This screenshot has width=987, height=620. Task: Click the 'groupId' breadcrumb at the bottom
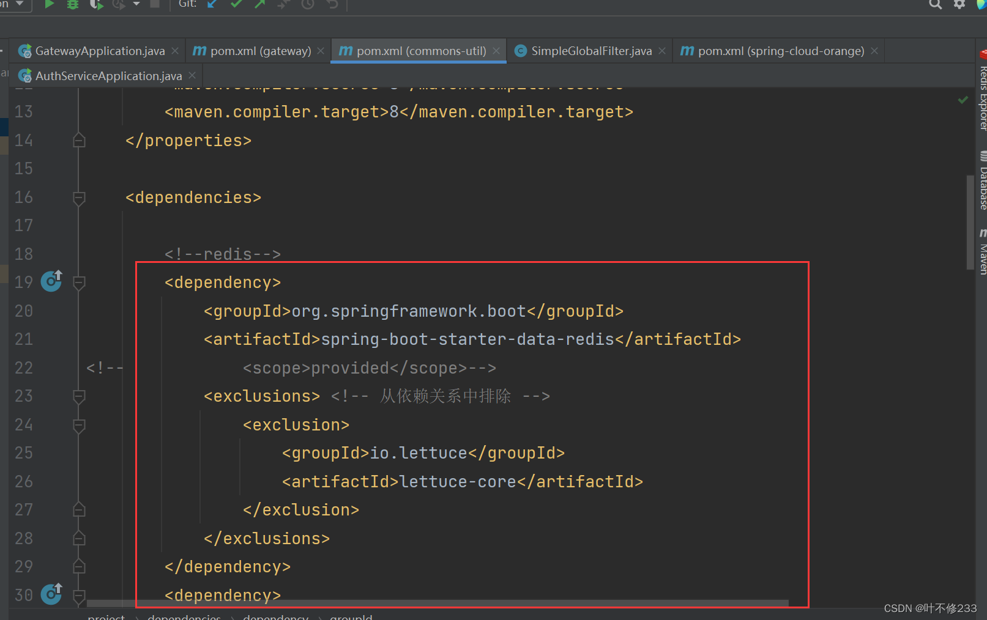(x=351, y=616)
